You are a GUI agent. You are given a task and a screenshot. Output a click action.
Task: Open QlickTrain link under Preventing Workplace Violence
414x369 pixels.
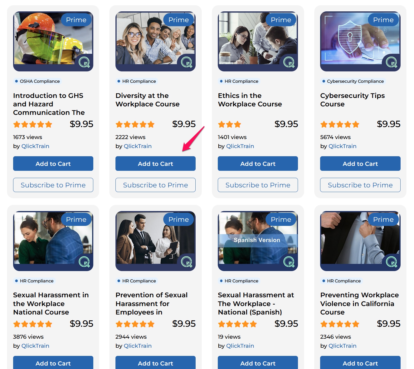[342, 346]
